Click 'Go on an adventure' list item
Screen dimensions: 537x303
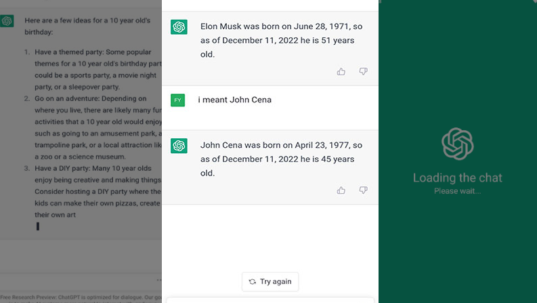click(93, 127)
